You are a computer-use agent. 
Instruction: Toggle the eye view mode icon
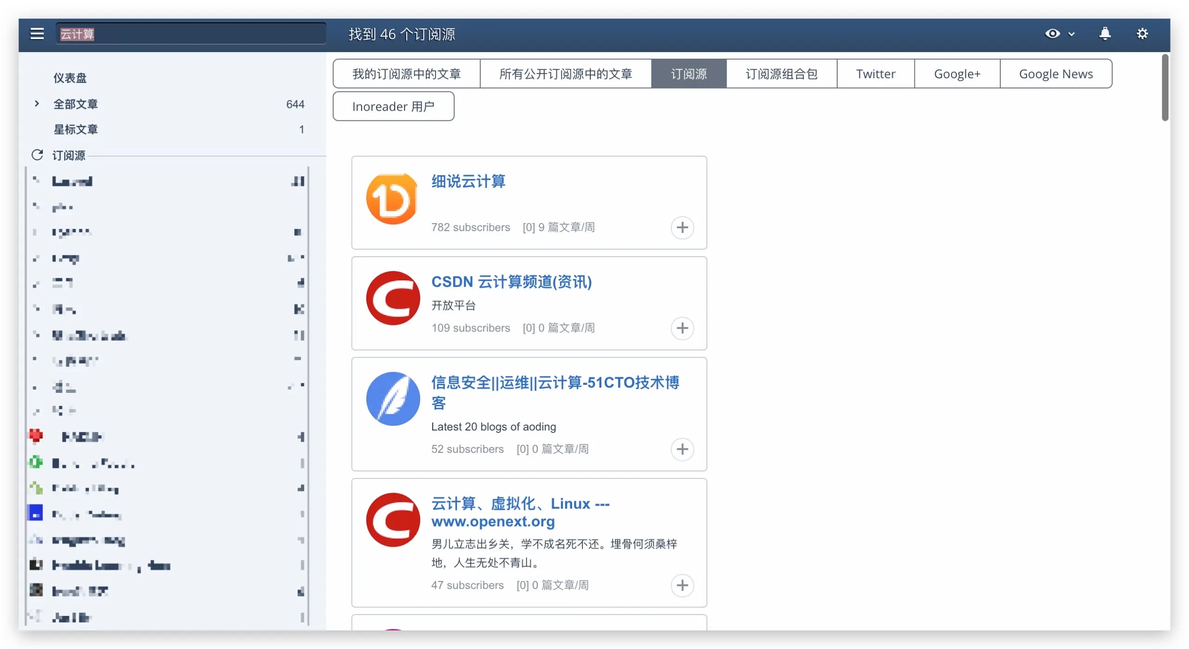click(x=1052, y=34)
